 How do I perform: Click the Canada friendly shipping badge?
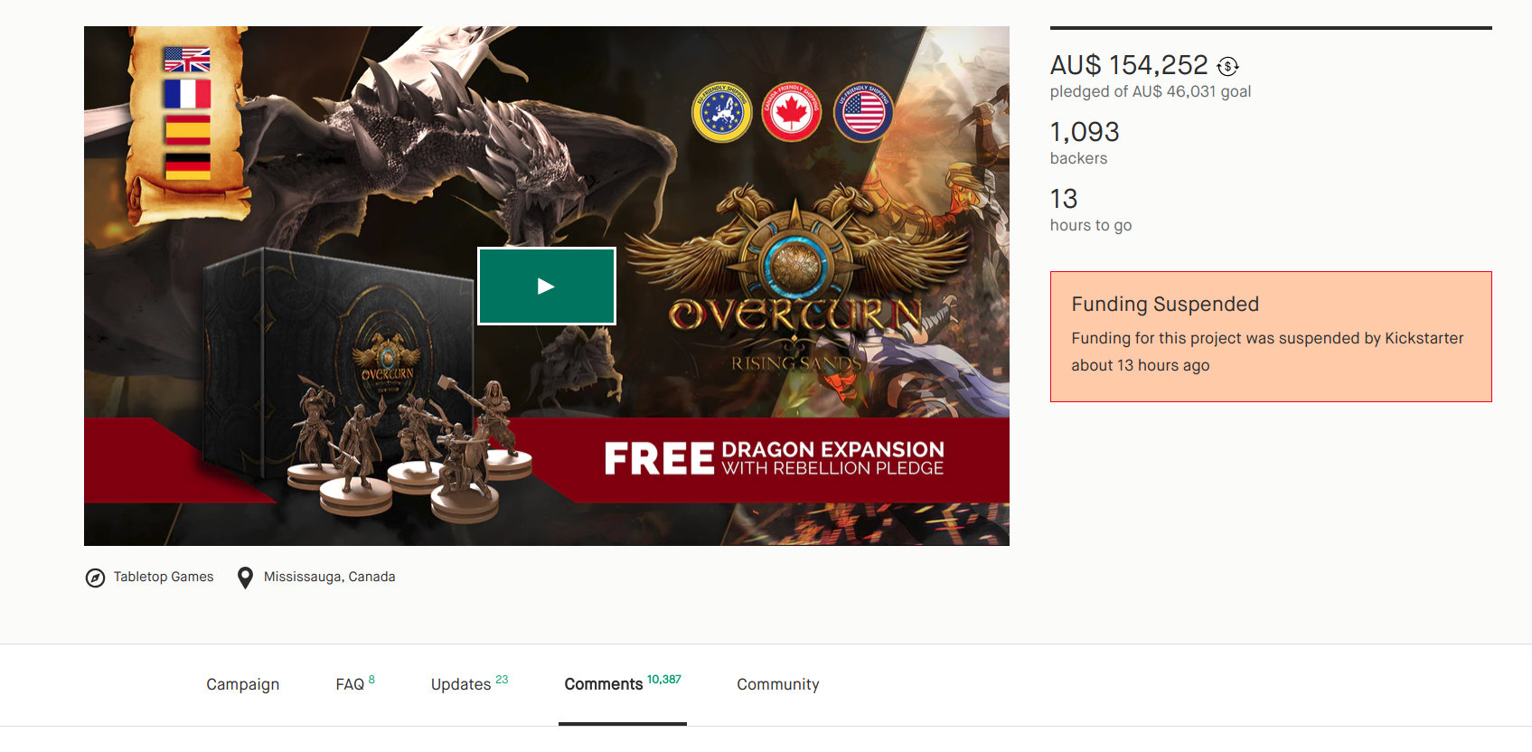[x=791, y=113]
